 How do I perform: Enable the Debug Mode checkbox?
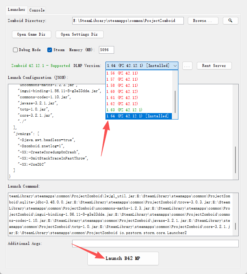(16, 50)
